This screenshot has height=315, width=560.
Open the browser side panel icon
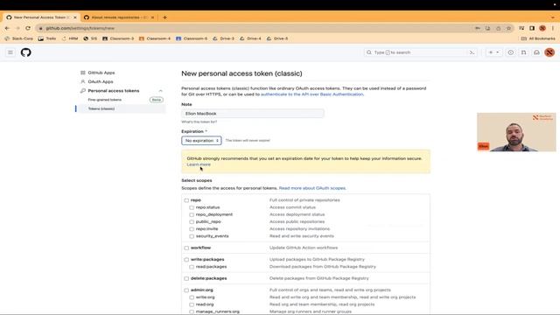[x=532, y=28]
